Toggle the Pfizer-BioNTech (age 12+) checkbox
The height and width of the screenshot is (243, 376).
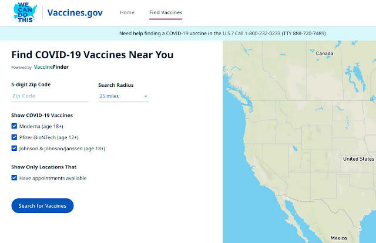coord(15,137)
